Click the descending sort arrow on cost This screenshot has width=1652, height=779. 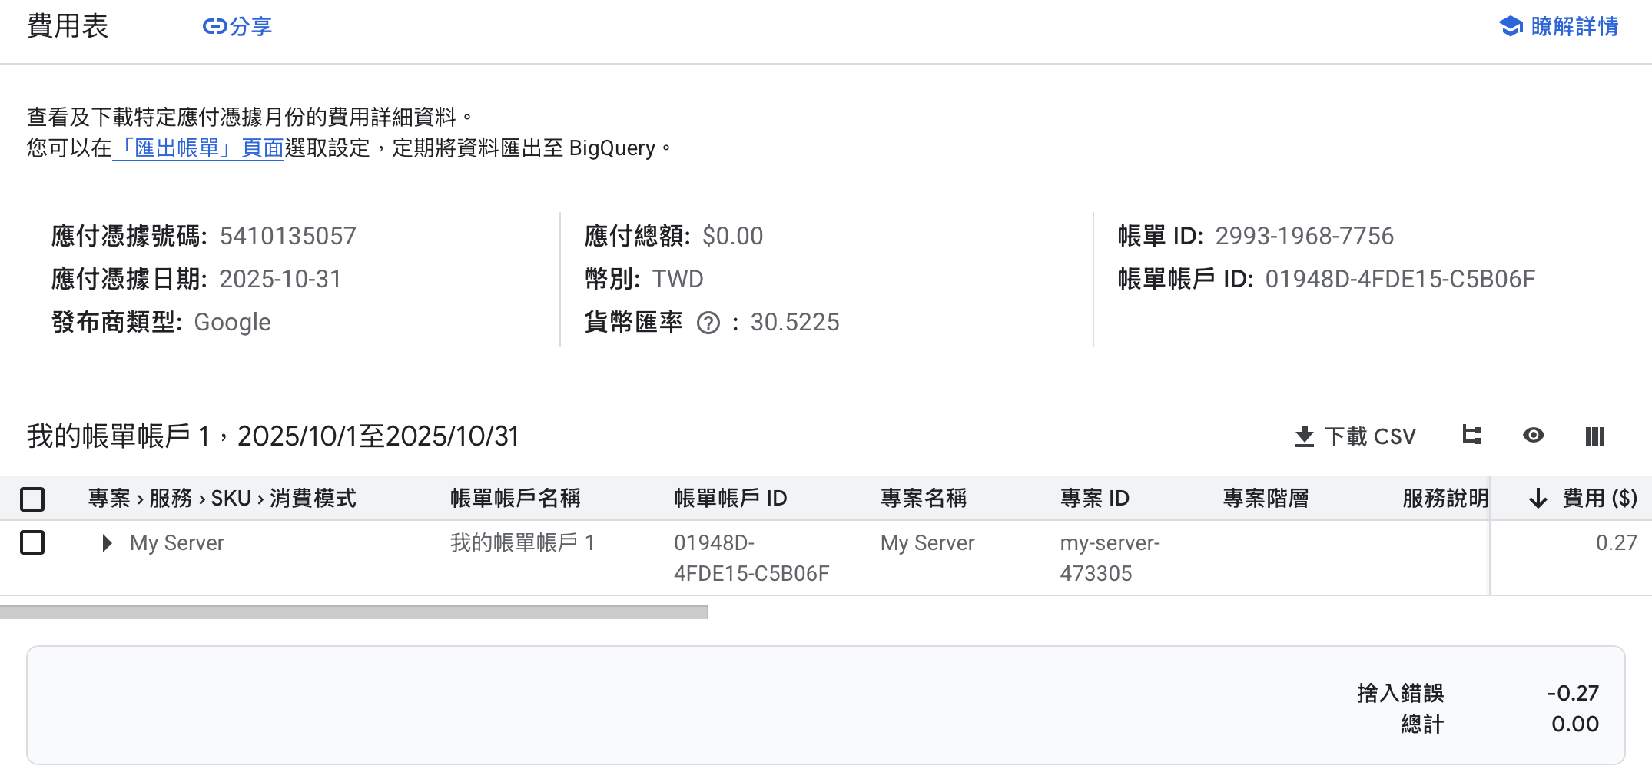[x=1538, y=499]
